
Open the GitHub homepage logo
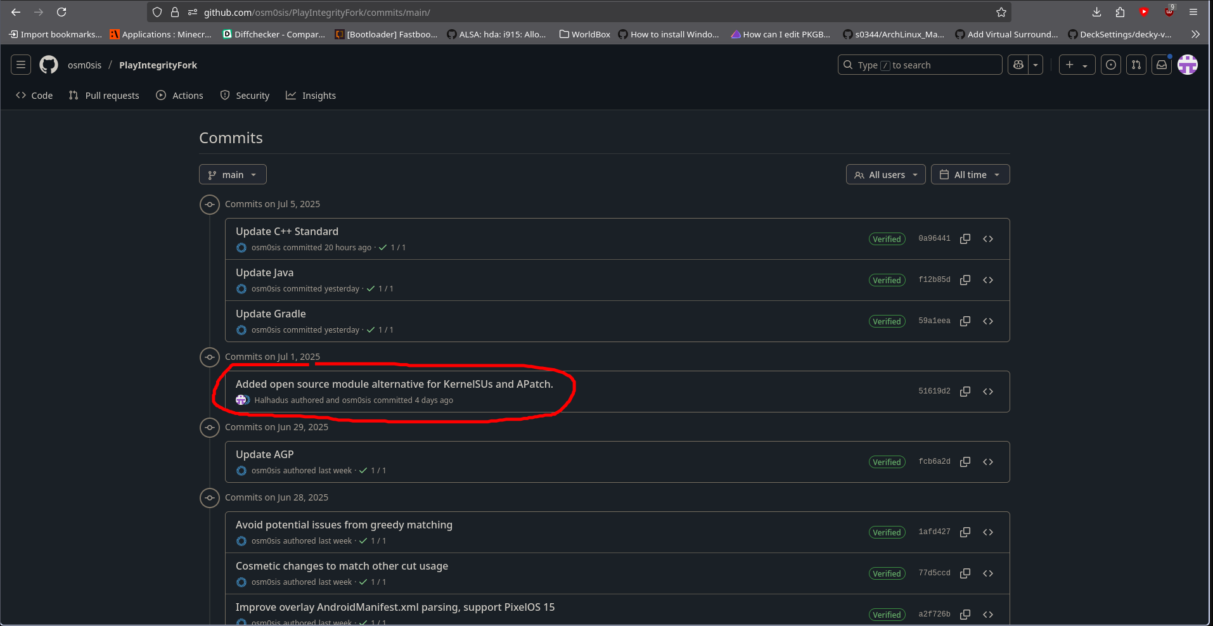49,65
